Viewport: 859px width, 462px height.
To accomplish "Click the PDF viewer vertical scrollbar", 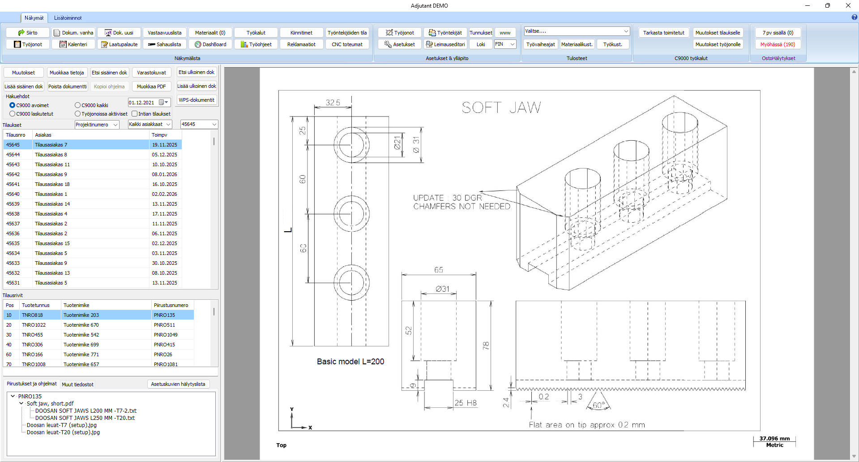I will pyautogui.click(x=854, y=263).
